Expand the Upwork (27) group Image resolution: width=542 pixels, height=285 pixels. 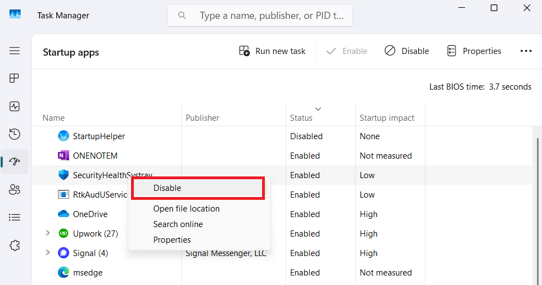pyautogui.click(x=48, y=233)
